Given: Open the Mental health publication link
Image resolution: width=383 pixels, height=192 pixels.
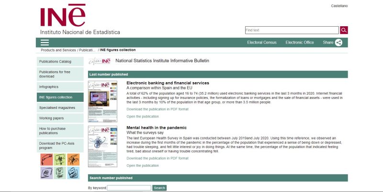Looking at the screenshot, I should pos(142,165).
